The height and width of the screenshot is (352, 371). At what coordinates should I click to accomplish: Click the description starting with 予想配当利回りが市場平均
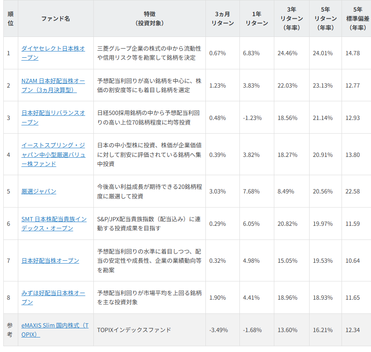(x=149, y=298)
